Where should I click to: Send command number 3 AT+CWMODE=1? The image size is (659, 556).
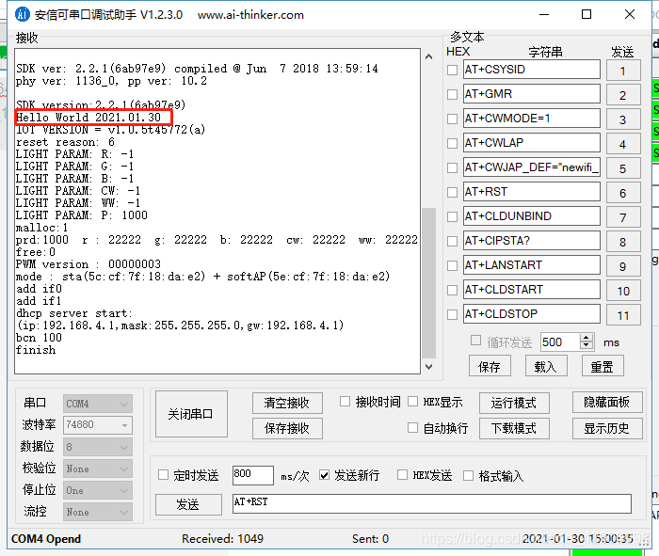(x=623, y=119)
